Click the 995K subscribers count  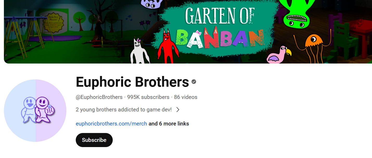click(148, 97)
